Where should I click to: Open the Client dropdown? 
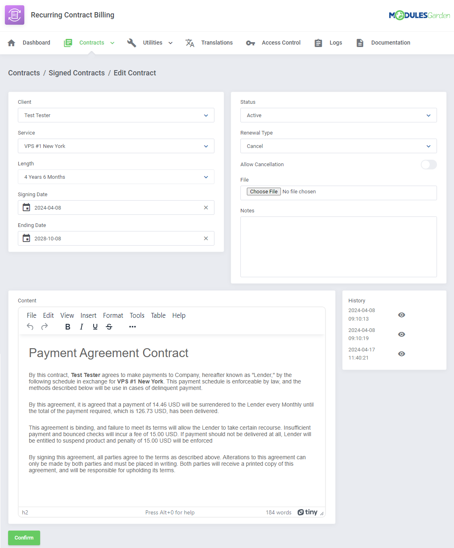click(x=116, y=115)
